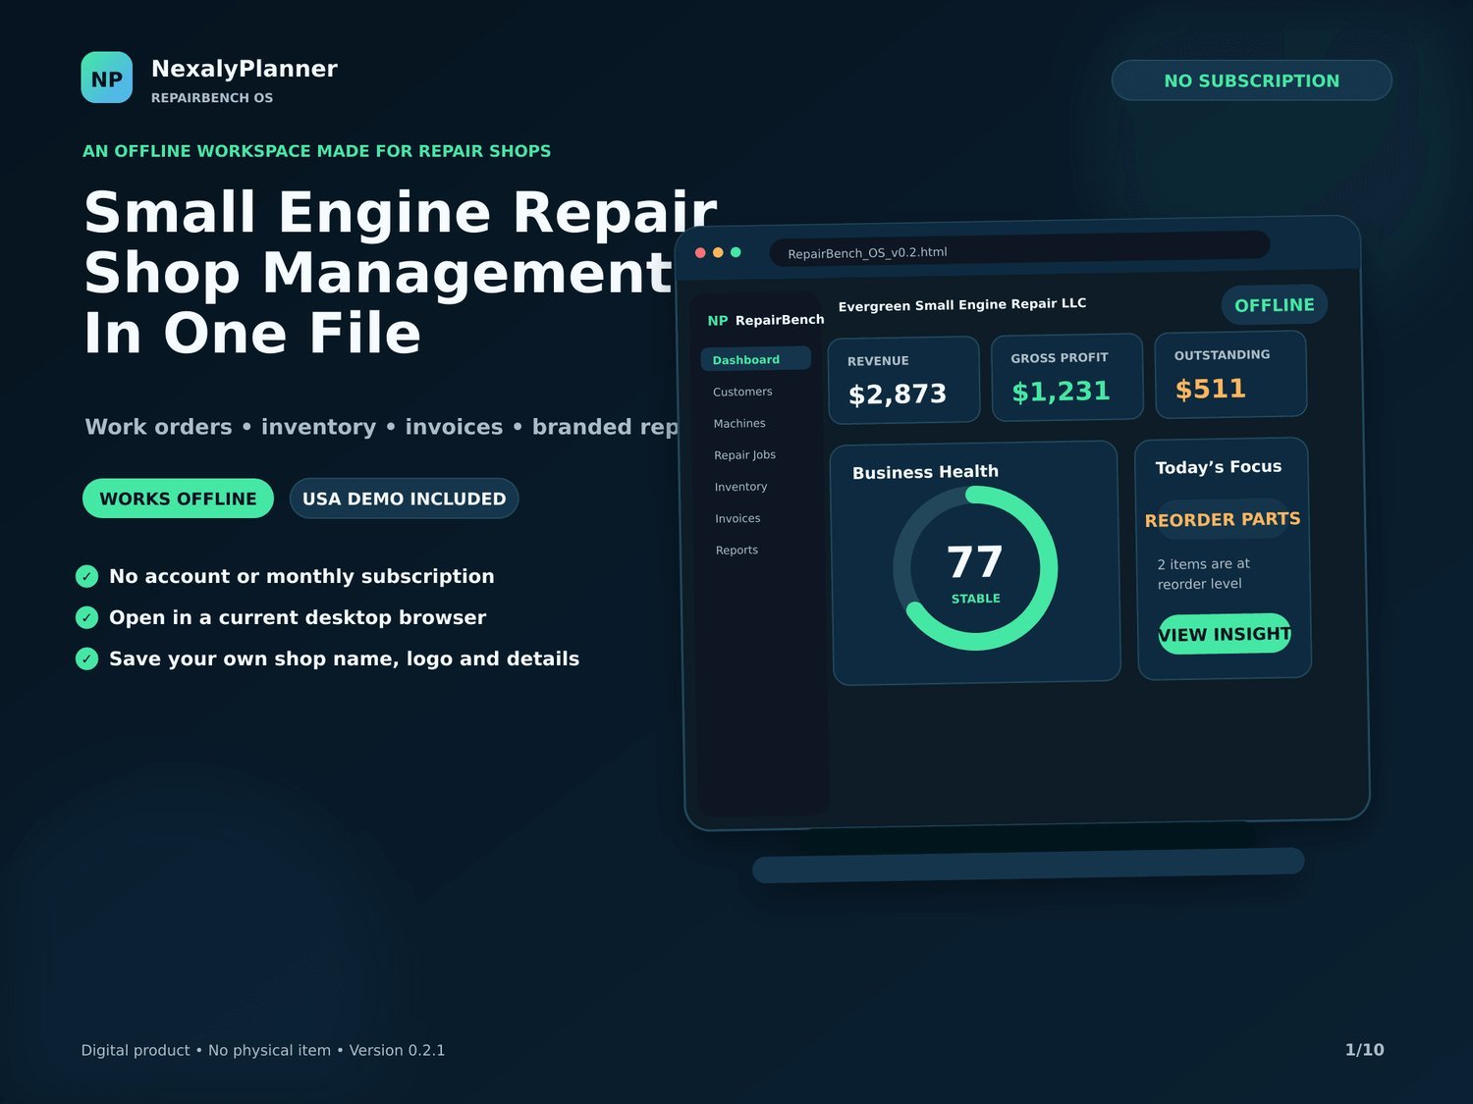Click the 1/10 page indicator
The height and width of the screenshot is (1104, 1473).
click(1364, 1050)
